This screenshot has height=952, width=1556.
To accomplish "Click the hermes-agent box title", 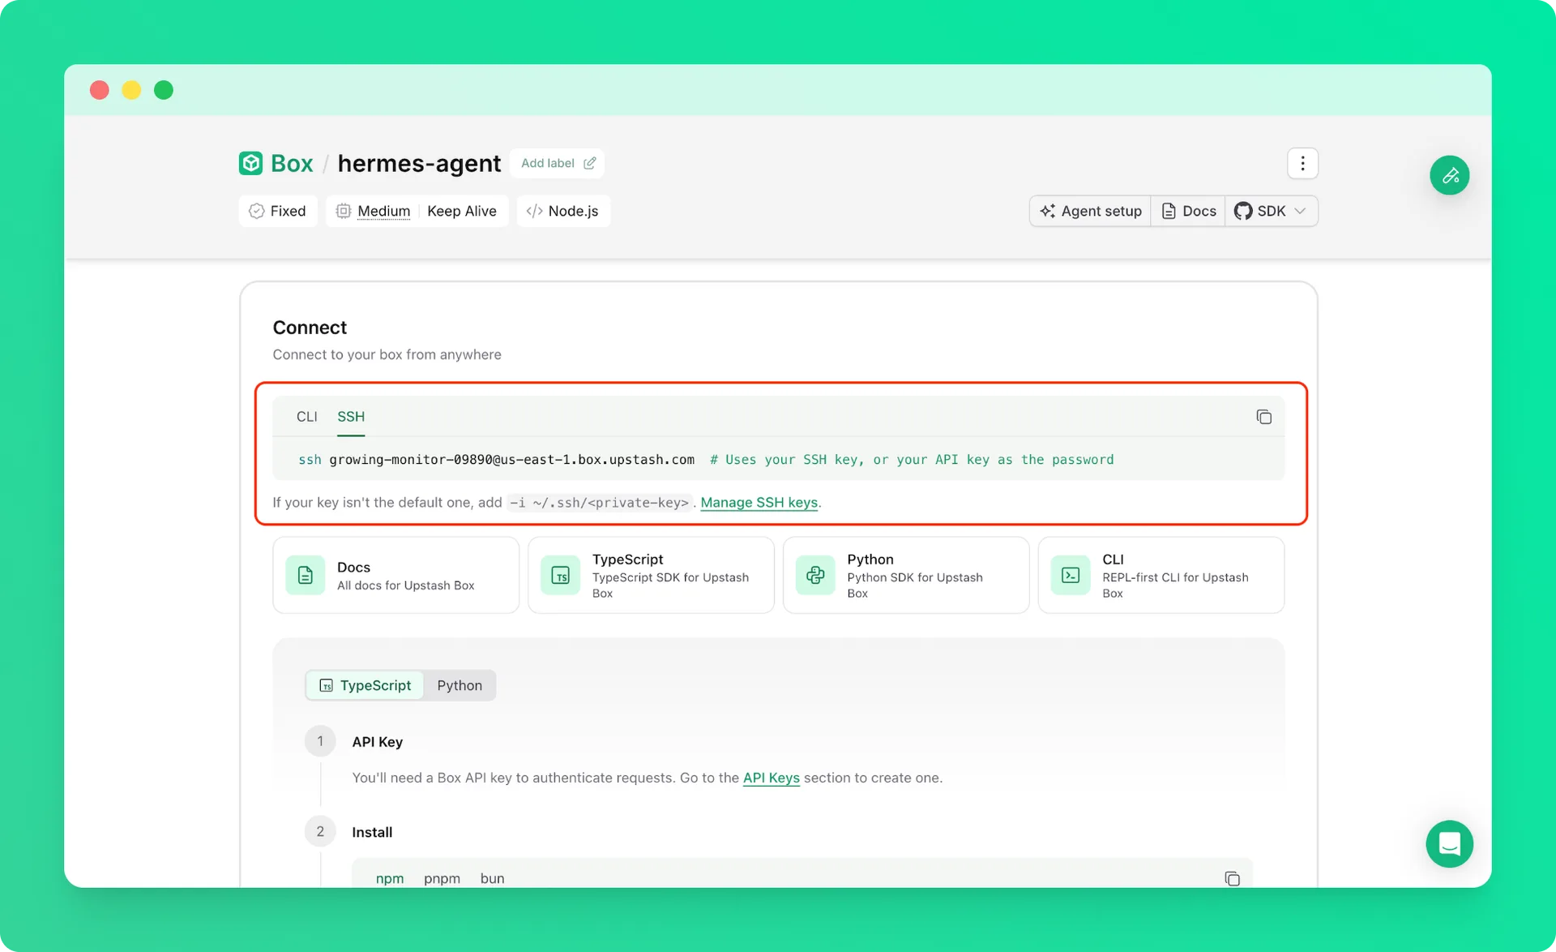I will [x=419, y=163].
